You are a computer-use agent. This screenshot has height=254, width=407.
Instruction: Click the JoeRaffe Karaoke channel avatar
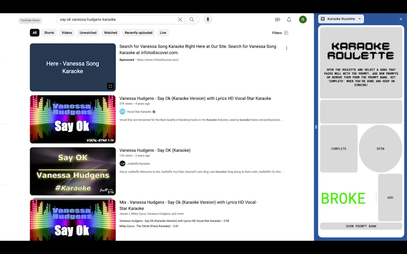click(122, 164)
